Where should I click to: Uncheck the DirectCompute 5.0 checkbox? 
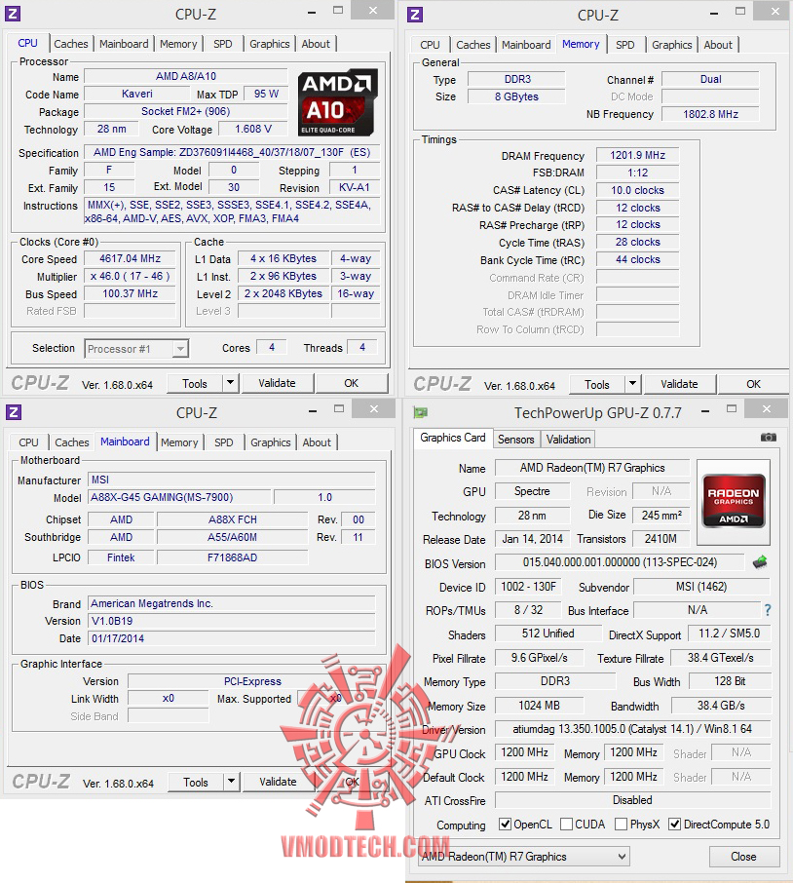pos(674,824)
